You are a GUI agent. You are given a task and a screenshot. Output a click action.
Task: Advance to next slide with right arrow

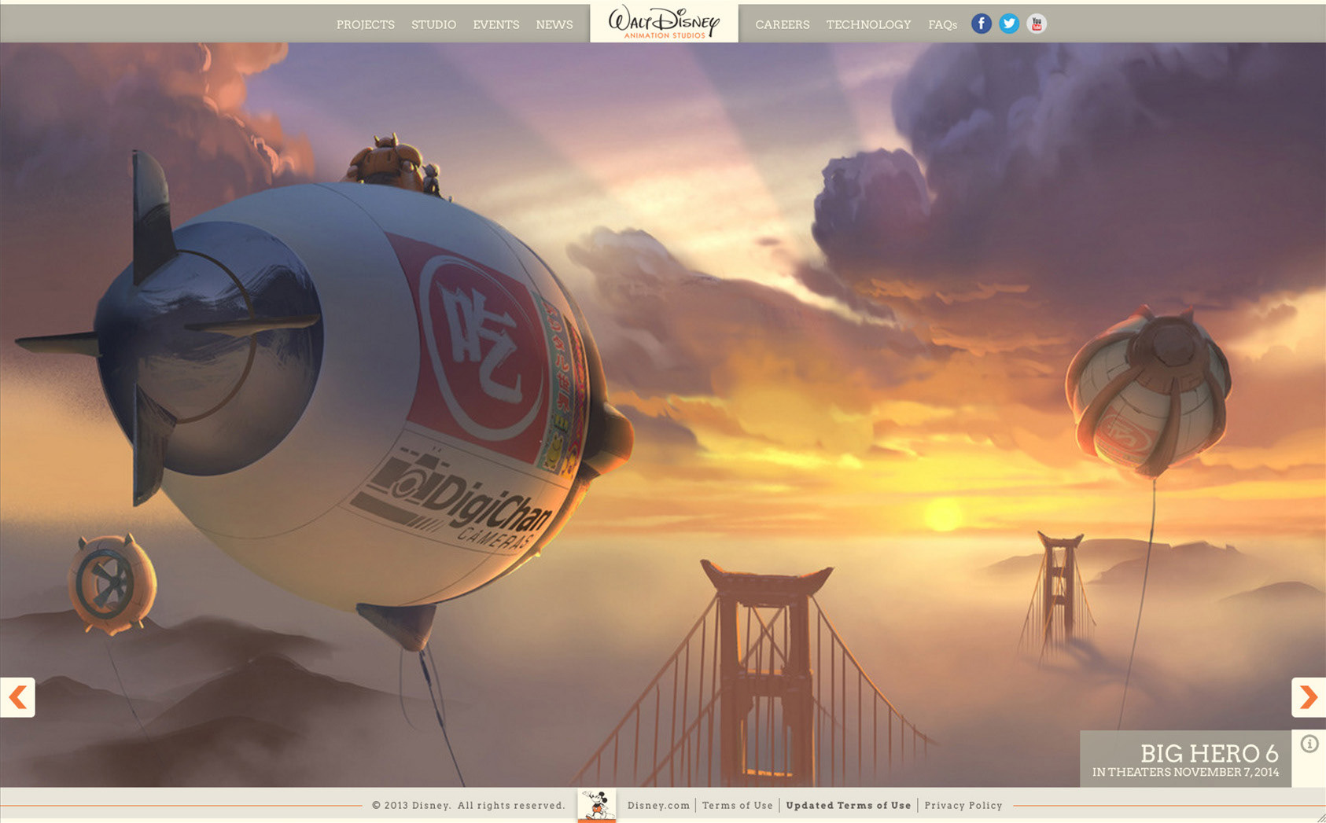click(1309, 697)
